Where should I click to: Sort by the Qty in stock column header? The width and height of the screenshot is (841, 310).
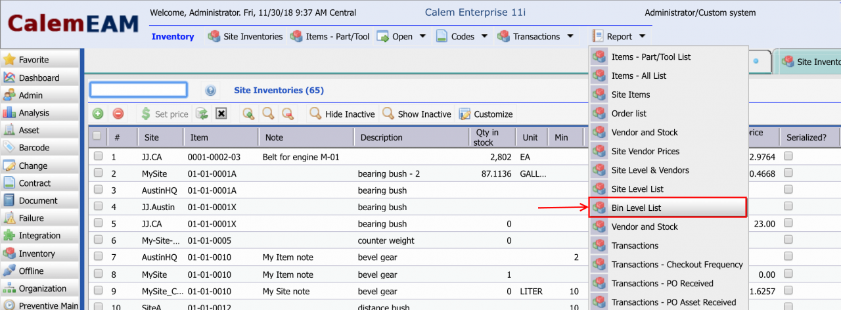(x=491, y=137)
